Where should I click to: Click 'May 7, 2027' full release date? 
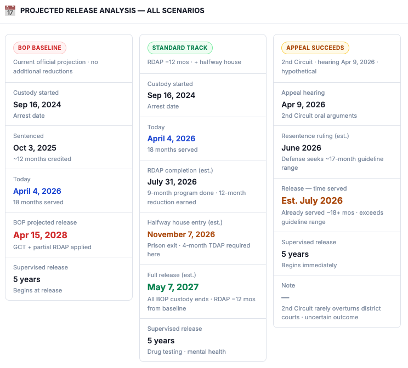(173, 287)
